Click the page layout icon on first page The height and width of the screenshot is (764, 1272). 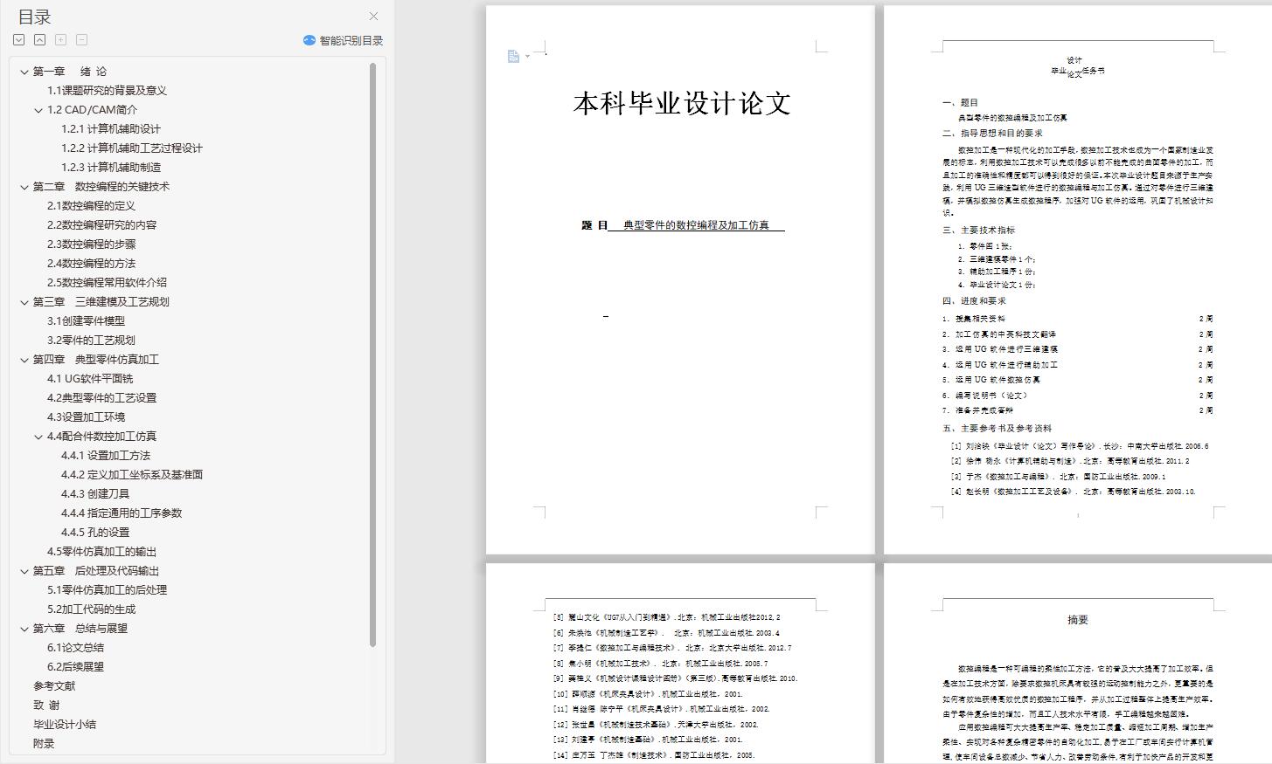coord(513,57)
